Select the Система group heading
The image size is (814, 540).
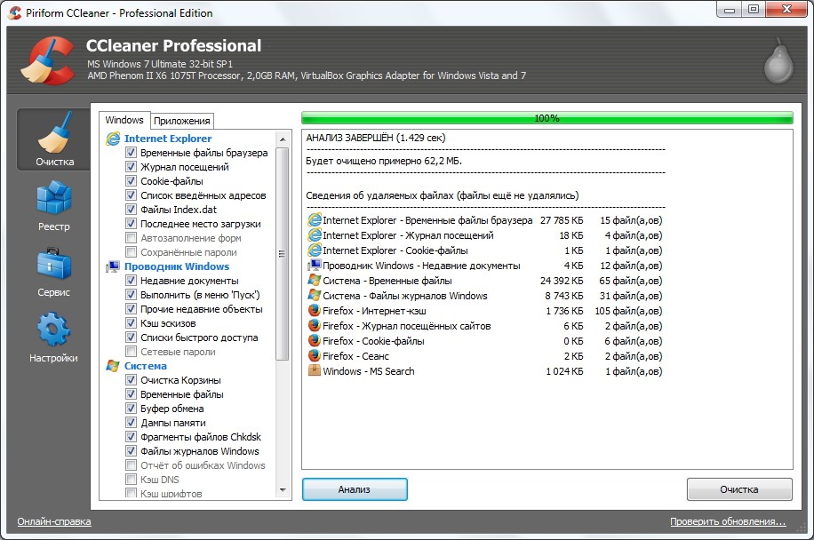click(146, 366)
